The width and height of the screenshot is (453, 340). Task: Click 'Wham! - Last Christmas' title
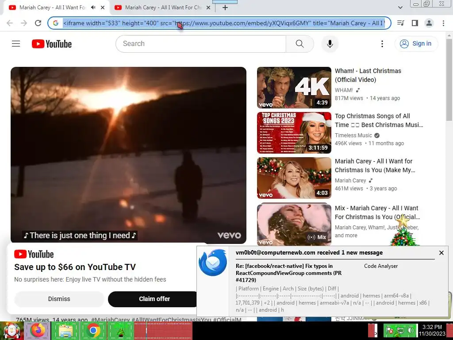coord(368,75)
